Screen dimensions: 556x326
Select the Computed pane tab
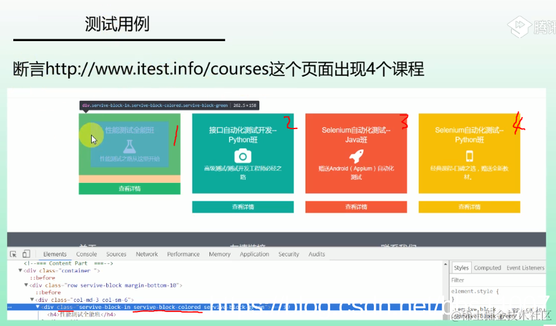pos(487,268)
